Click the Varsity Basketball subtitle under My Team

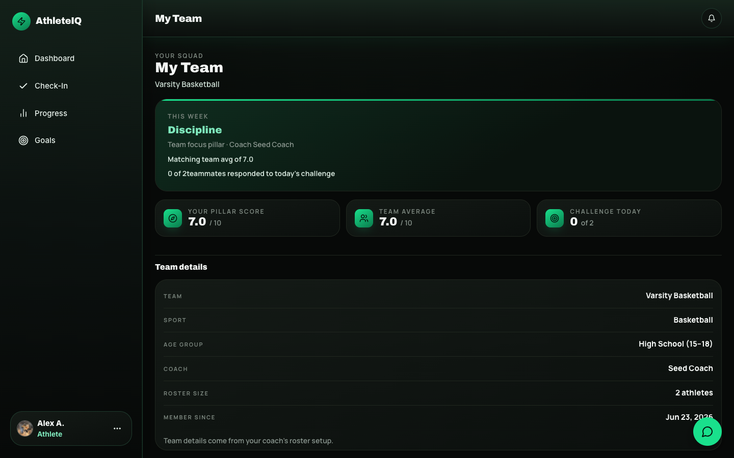187,84
